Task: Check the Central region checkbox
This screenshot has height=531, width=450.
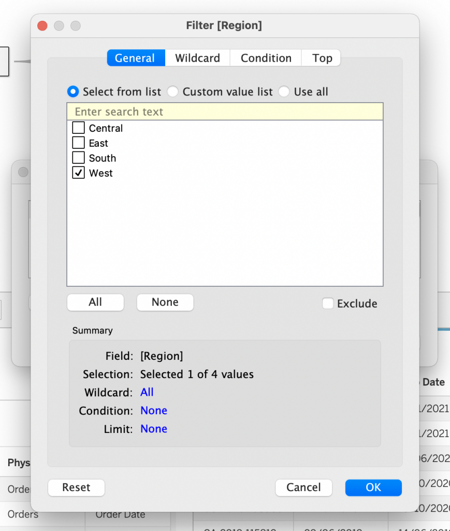Action: 79,128
